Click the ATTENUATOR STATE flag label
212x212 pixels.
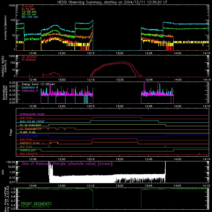pos(32,114)
